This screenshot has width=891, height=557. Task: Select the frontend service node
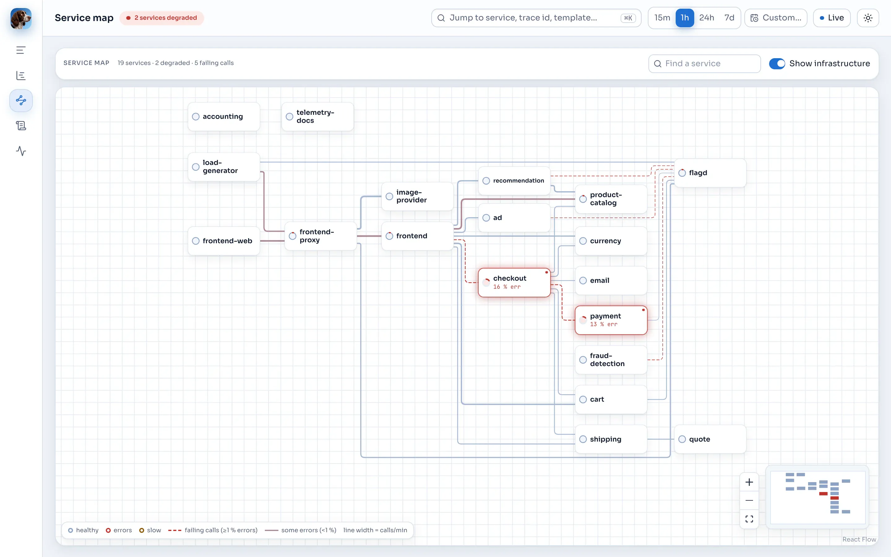point(417,236)
